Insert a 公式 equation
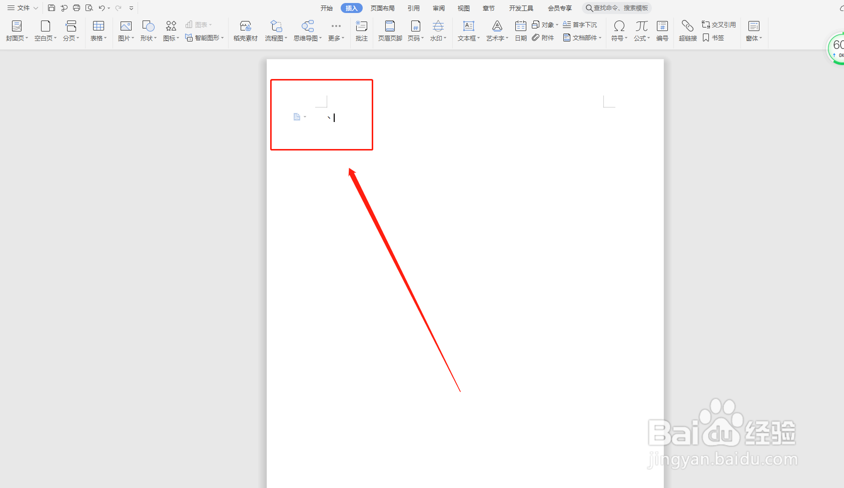This screenshot has width=844, height=488. pos(642,31)
